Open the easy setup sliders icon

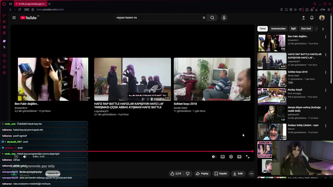point(329,10)
